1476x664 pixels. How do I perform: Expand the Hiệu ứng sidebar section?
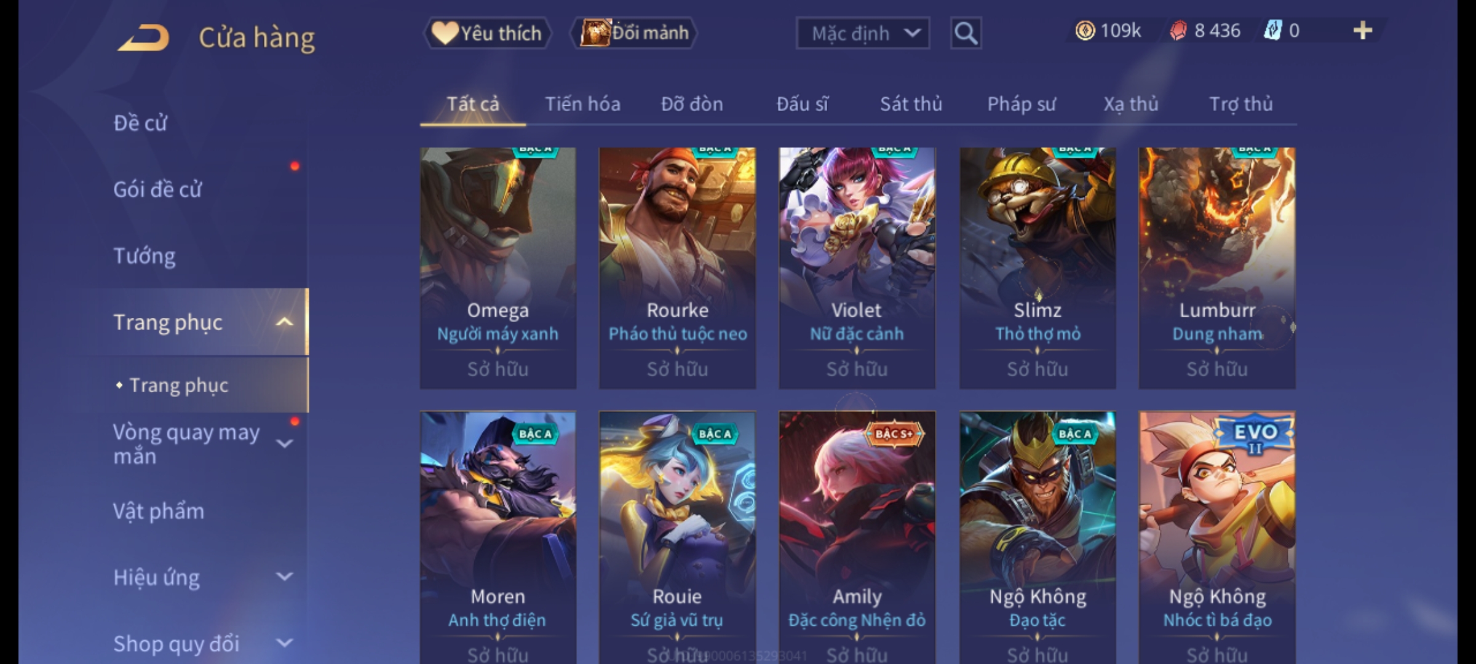point(284,577)
